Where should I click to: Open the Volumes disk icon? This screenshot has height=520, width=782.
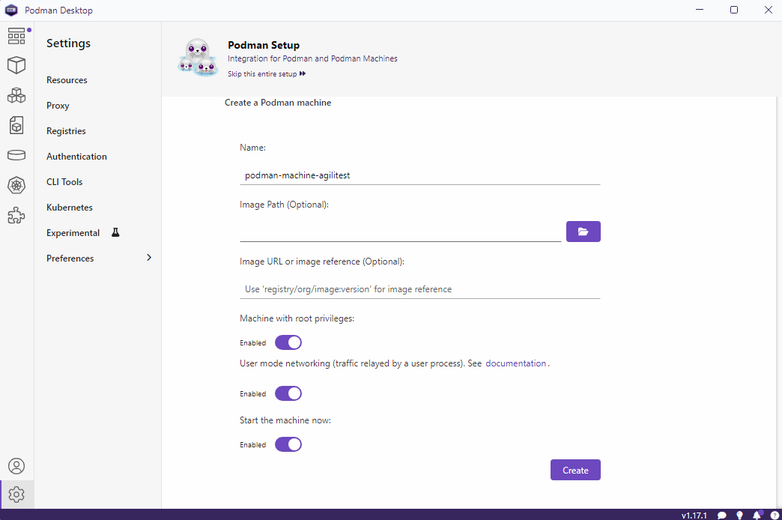pyautogui.click(x=16, y=155)
